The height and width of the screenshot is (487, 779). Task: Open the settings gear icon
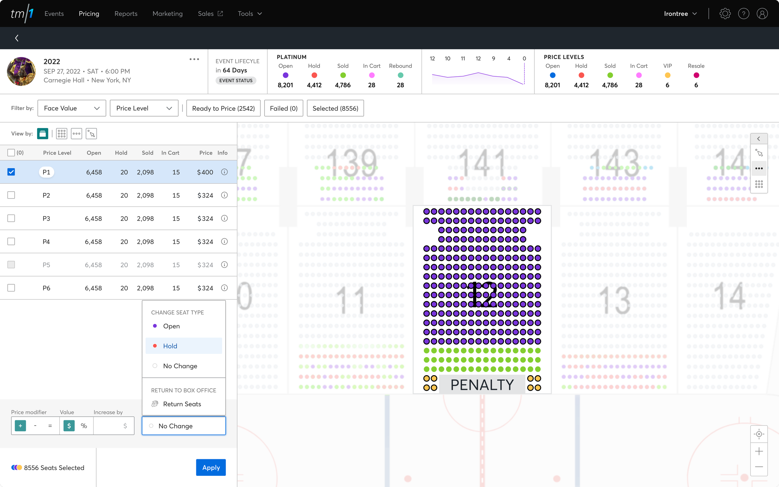point(724,13)
